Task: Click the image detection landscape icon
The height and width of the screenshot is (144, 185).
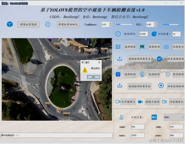Action: click(x=142, y=47)
